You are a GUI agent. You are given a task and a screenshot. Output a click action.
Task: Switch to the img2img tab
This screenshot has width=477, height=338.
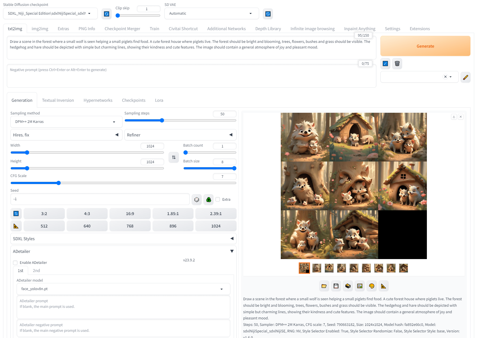tap(40, 29)
